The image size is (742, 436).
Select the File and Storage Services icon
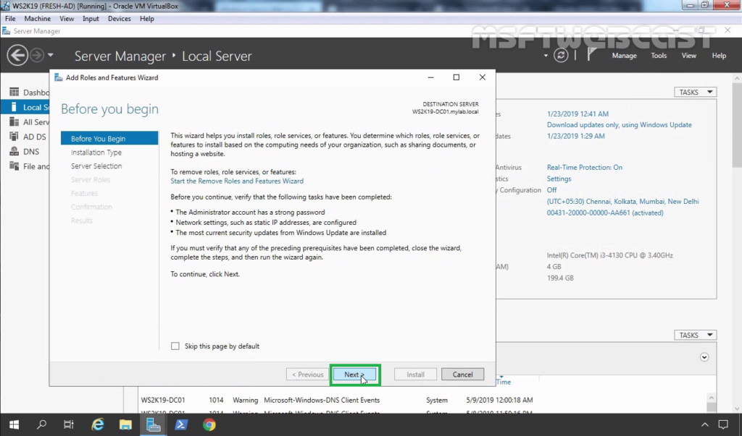tap(14, 166)
